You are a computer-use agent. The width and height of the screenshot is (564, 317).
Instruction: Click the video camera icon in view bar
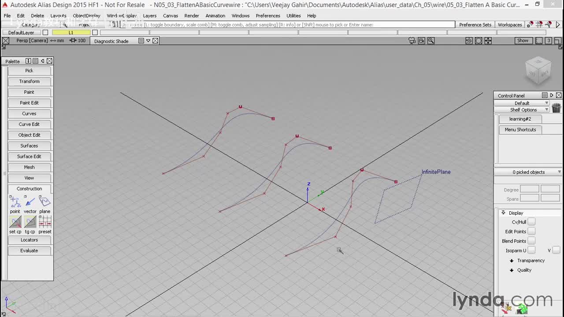pyautogui.click(x=422, y=41)
